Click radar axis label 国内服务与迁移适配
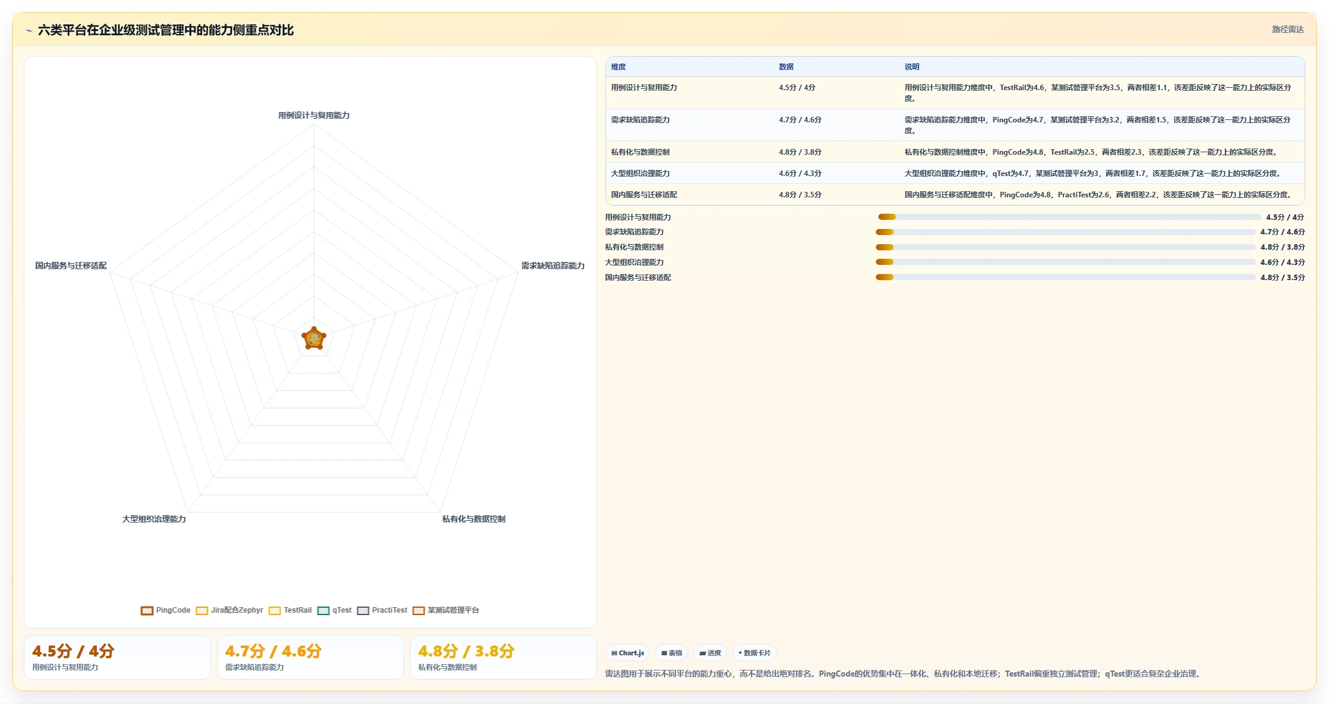Viewport: 1329px width, 704px height. click(71, 266)
